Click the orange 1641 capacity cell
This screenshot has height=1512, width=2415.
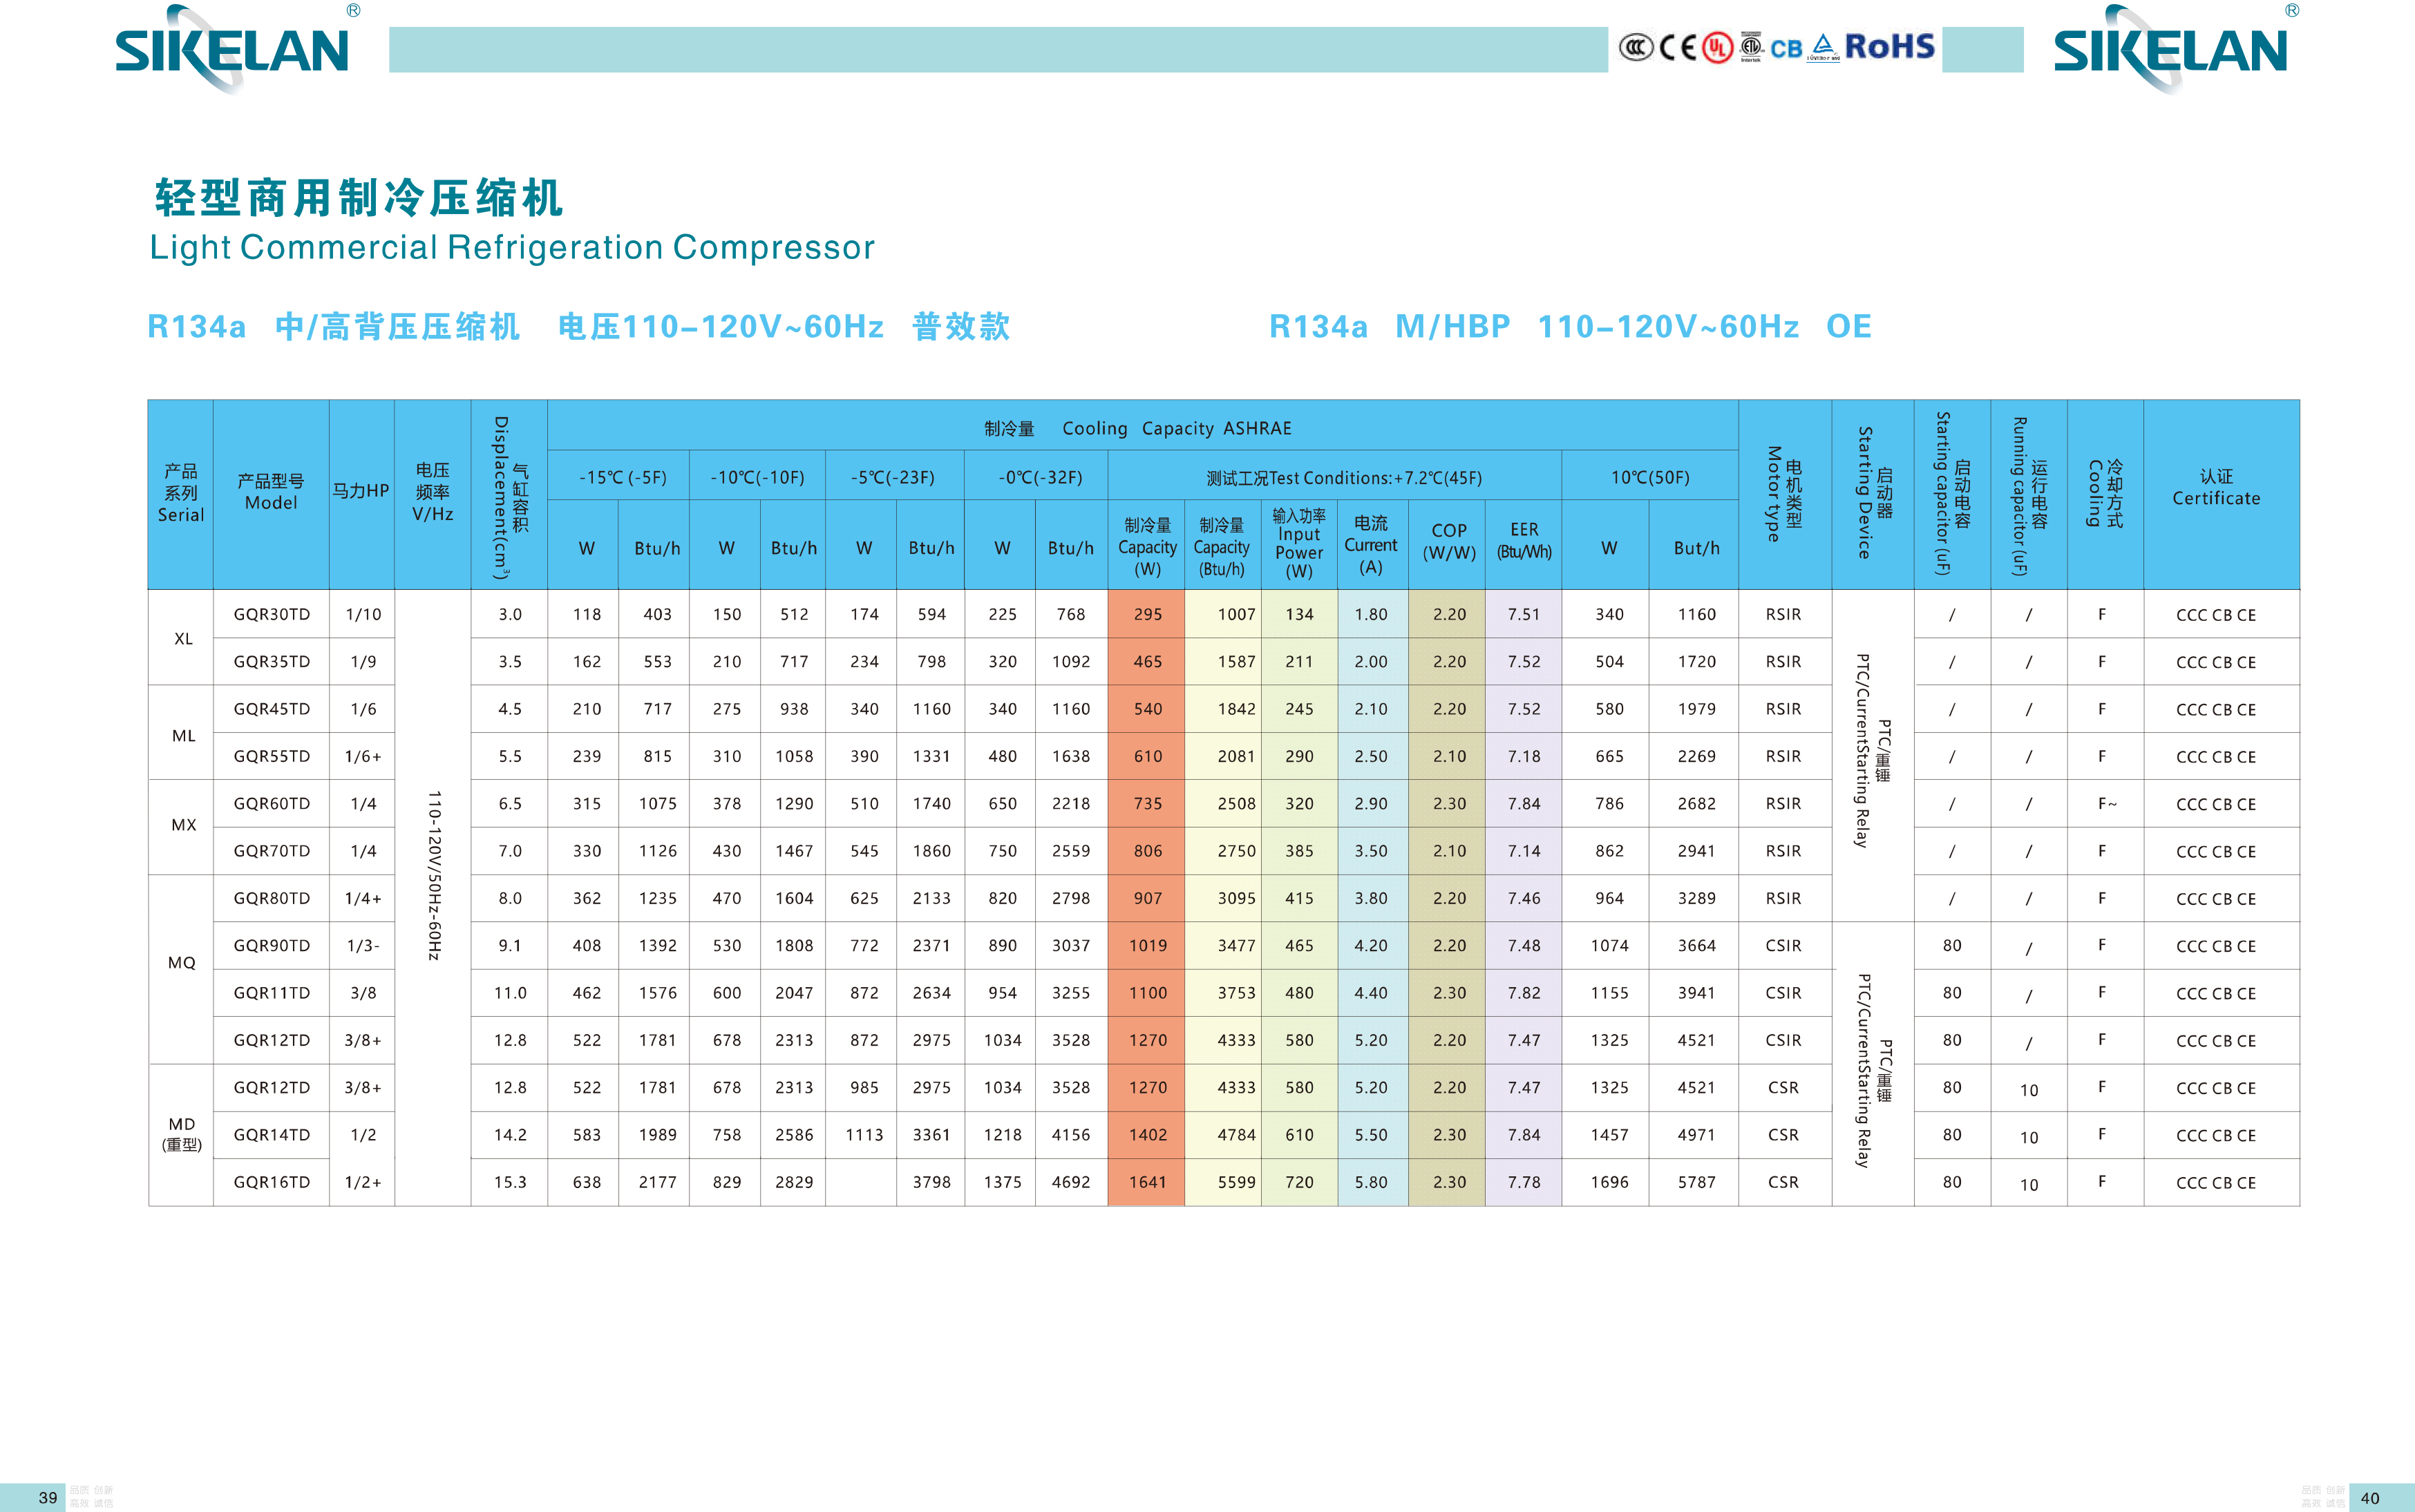[1146, 1182]
